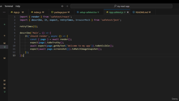
Task: Open the sidebar more actions ellipsis
Action: (x=4, y=12)
